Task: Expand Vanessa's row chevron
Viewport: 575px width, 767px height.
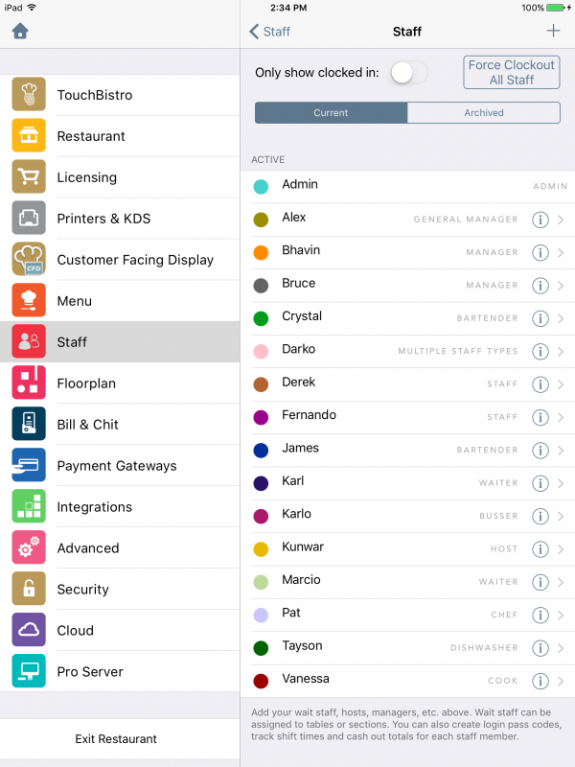Action: click(x=561, y=681)
